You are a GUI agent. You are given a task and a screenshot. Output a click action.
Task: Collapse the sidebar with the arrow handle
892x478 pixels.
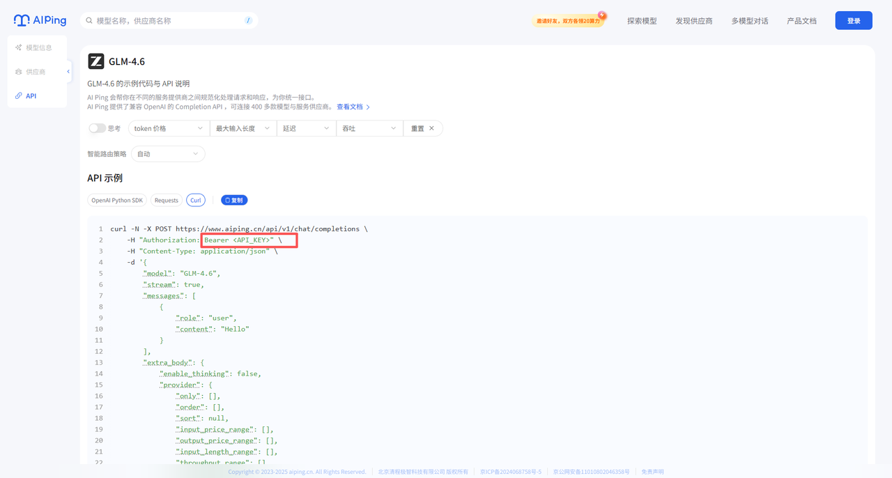click(68, 72)
